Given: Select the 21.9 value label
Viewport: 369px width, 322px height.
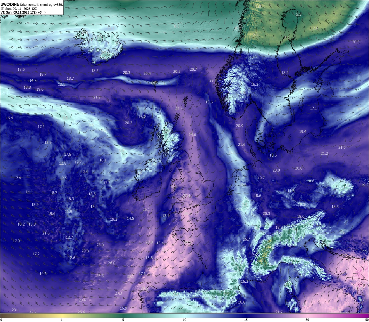Looking at the screenshot, I should click(x=97, y=97).
